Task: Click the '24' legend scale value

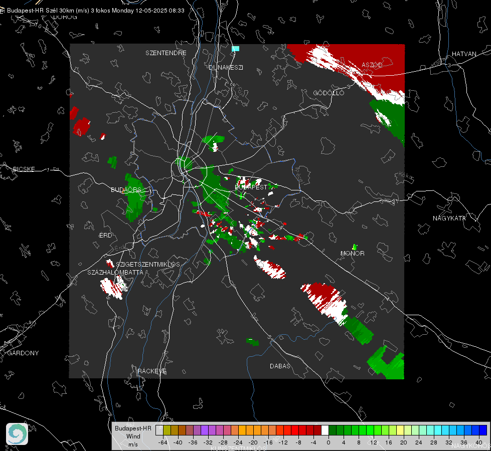Action: coord(419,442)
